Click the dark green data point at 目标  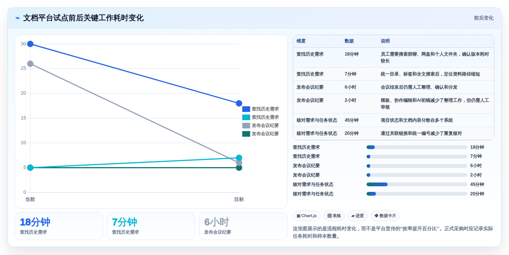tap(239, 168)
